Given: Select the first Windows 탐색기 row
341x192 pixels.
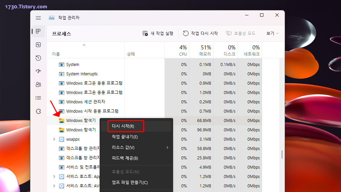Looking at the screenshot, I should 155,121.
